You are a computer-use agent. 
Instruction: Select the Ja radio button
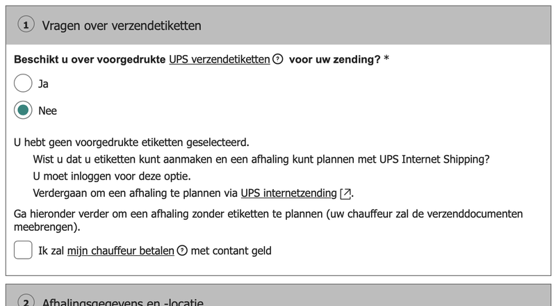pos(23,83)
